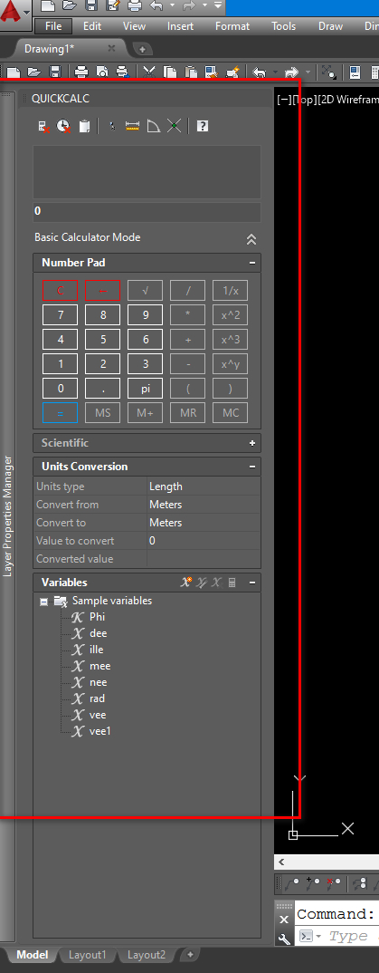Screen dimensions: 379x973
Task: Click the Plot printer icon in standard toolbar
Action: tap(81, 72)
